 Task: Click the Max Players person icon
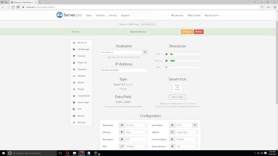(x=122, y=139)
